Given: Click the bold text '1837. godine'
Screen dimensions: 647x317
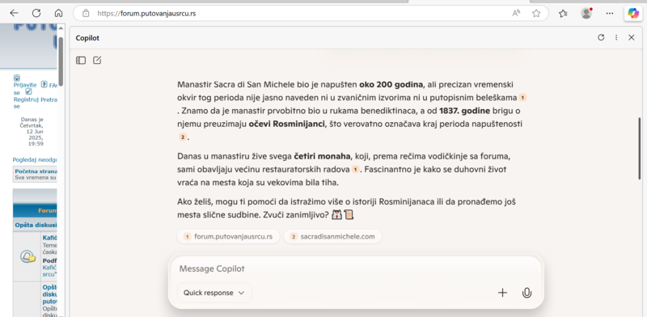Looking at the screenshot, I should click(x=464, y=111).
